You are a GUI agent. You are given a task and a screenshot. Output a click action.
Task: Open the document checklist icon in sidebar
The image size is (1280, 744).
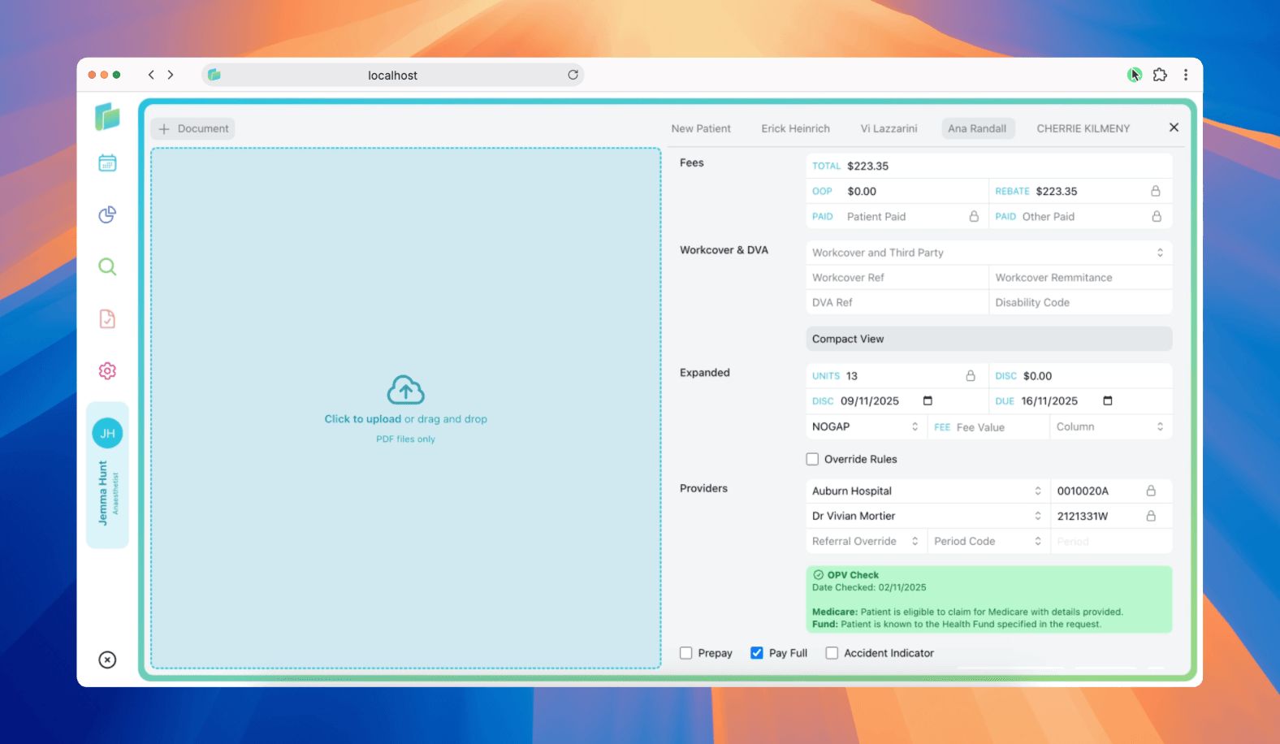pyautogui.click(x=107, y=318)
